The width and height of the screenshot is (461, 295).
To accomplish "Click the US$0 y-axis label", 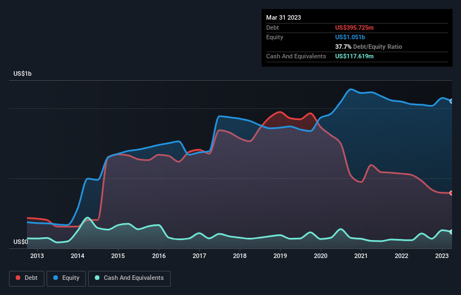I will click(x=21, y=242).
